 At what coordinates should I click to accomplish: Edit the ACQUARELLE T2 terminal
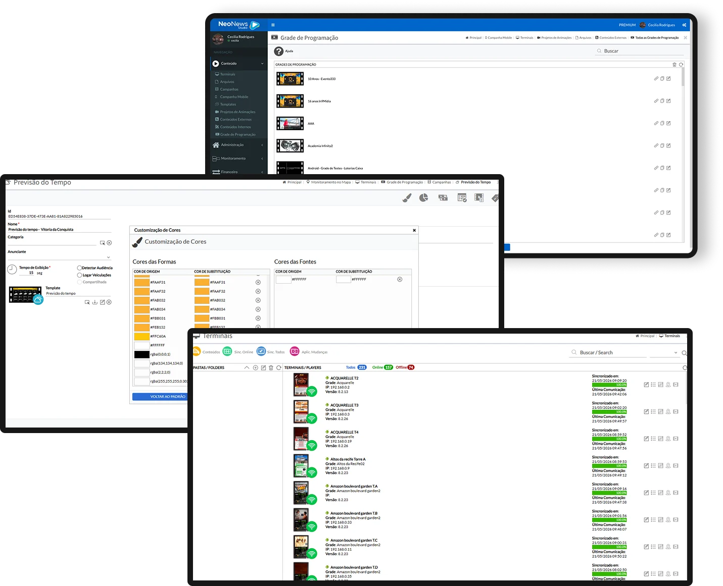646,385
